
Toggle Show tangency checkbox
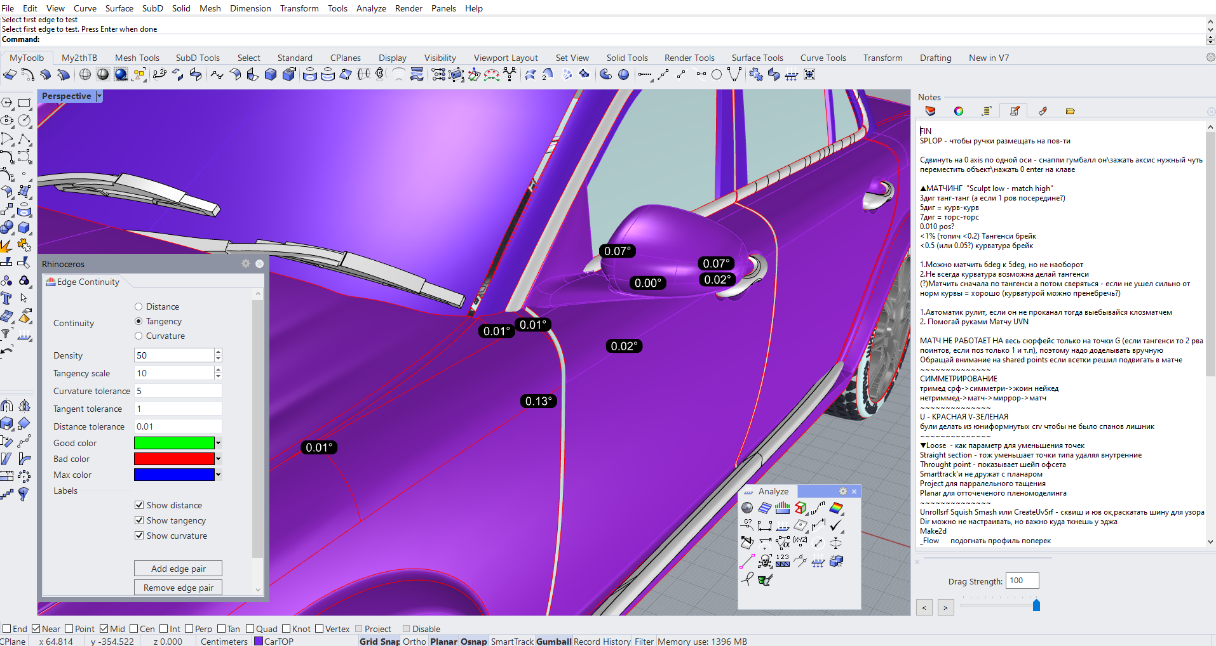click(139, 520)
